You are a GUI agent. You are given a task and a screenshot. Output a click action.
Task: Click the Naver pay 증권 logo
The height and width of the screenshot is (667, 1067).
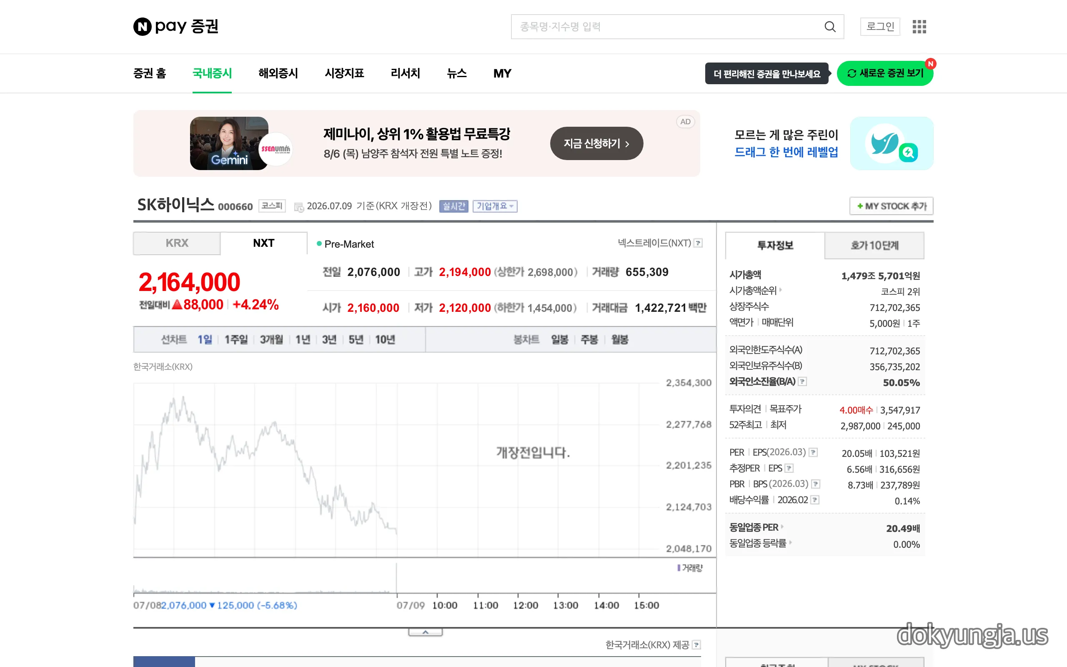(x=176, y=26)
